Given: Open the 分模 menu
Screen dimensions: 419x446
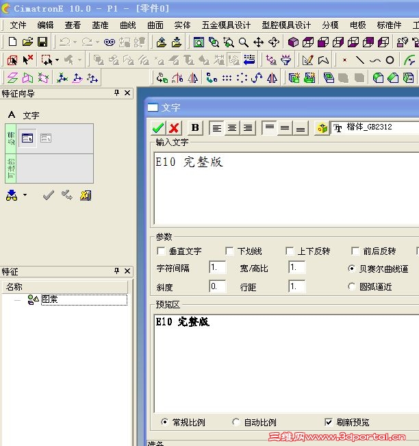Looking at the screenshot, I should click(x=330, y=25).
